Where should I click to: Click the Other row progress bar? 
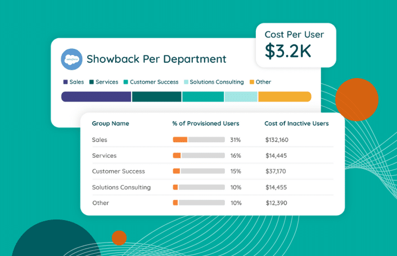198,203
